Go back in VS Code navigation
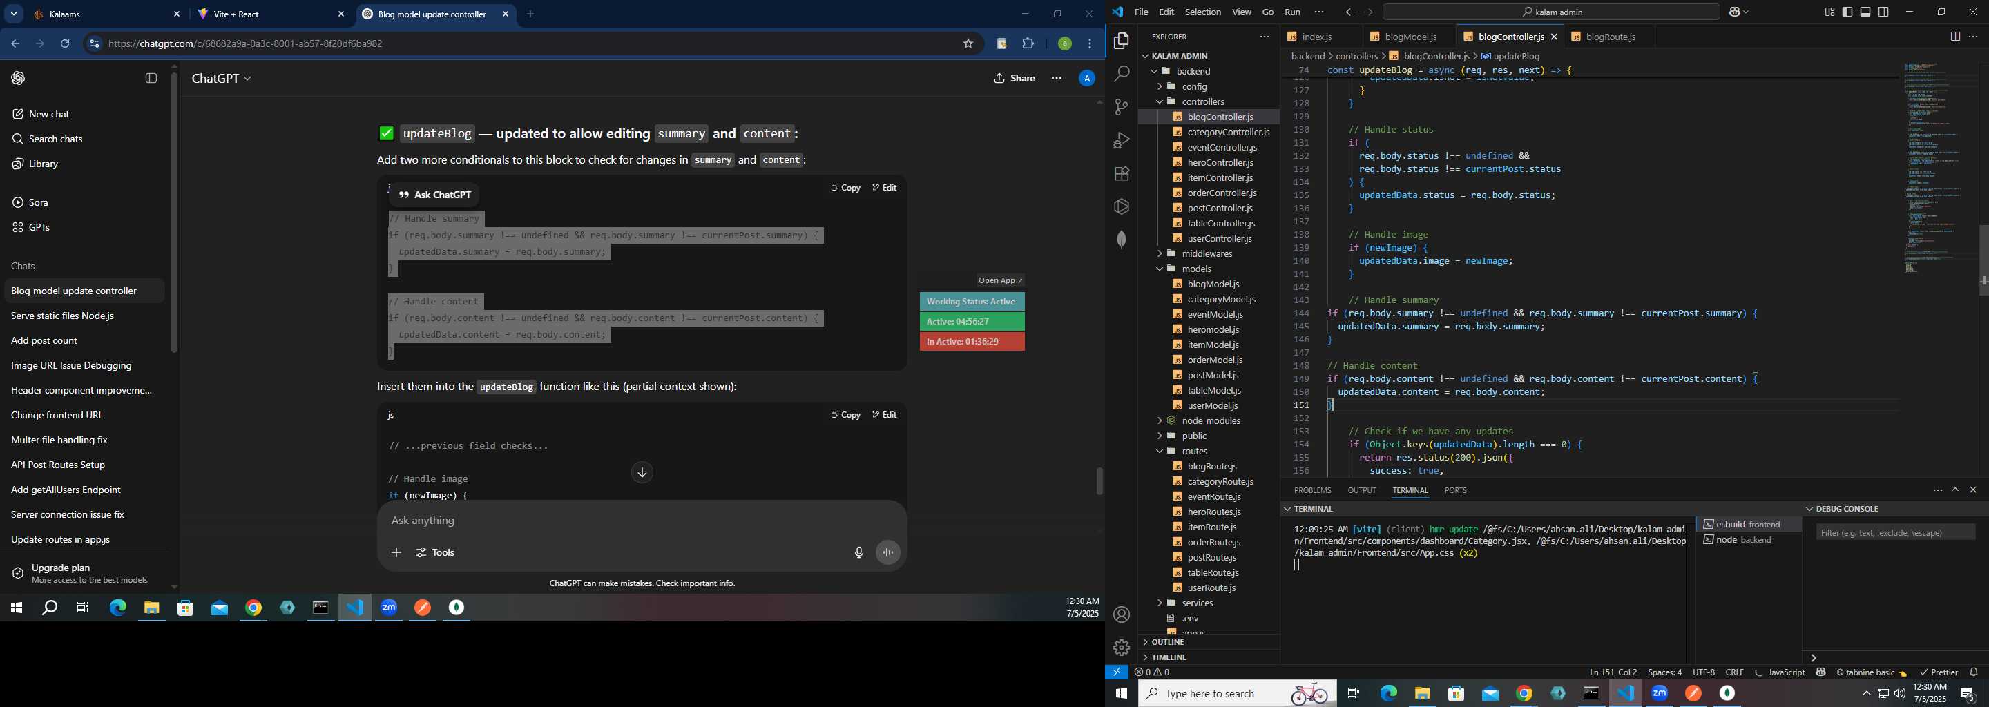Screen dimensions: 1989x707 click(x=1349, y=12)
